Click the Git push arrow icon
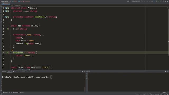Screen dimensions: 169x95 [159, 1]
